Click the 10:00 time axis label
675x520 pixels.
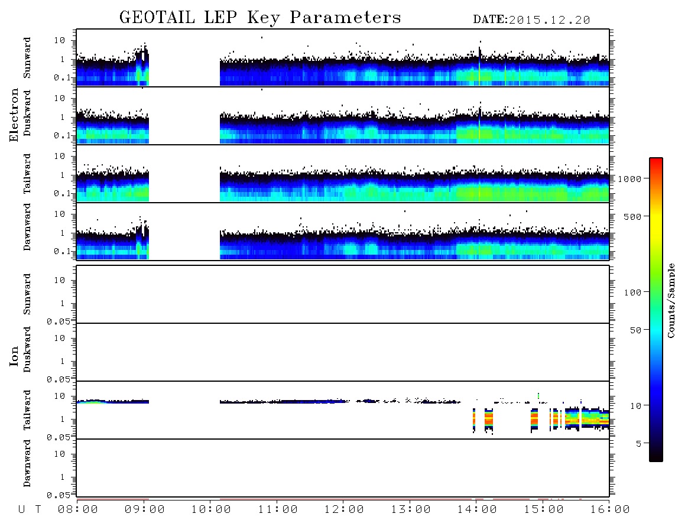click(x=211, y=510)
